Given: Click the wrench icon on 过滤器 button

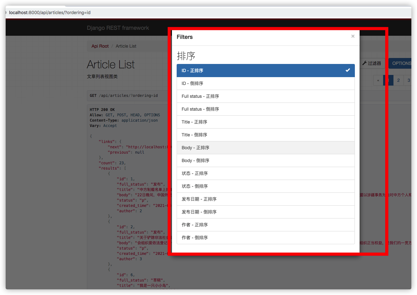Looking at the screenshot, I should pyautogui.click(x=364, y=63).
